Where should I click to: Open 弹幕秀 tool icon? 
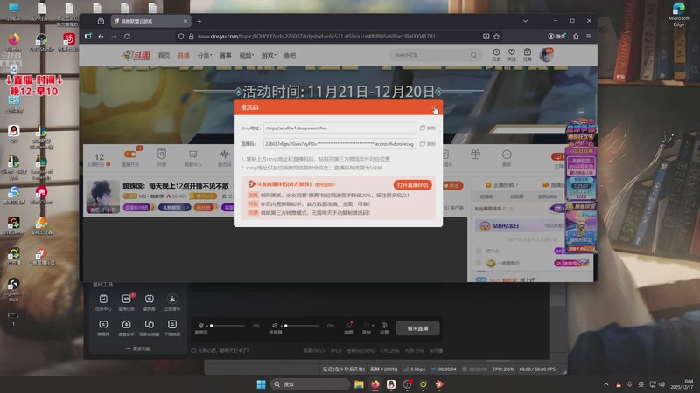pos(103,327)
